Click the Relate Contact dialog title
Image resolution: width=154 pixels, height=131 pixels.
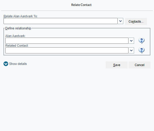click(x=81, y=5)
